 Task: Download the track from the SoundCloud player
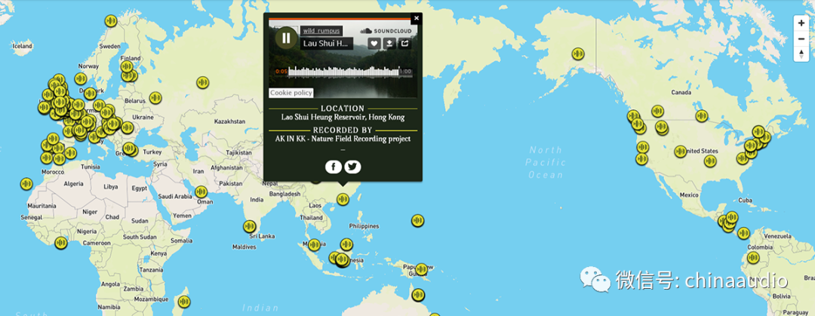click(389, 43)
